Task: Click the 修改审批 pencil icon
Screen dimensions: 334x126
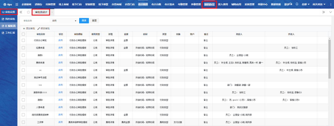Action: point(38,28)
